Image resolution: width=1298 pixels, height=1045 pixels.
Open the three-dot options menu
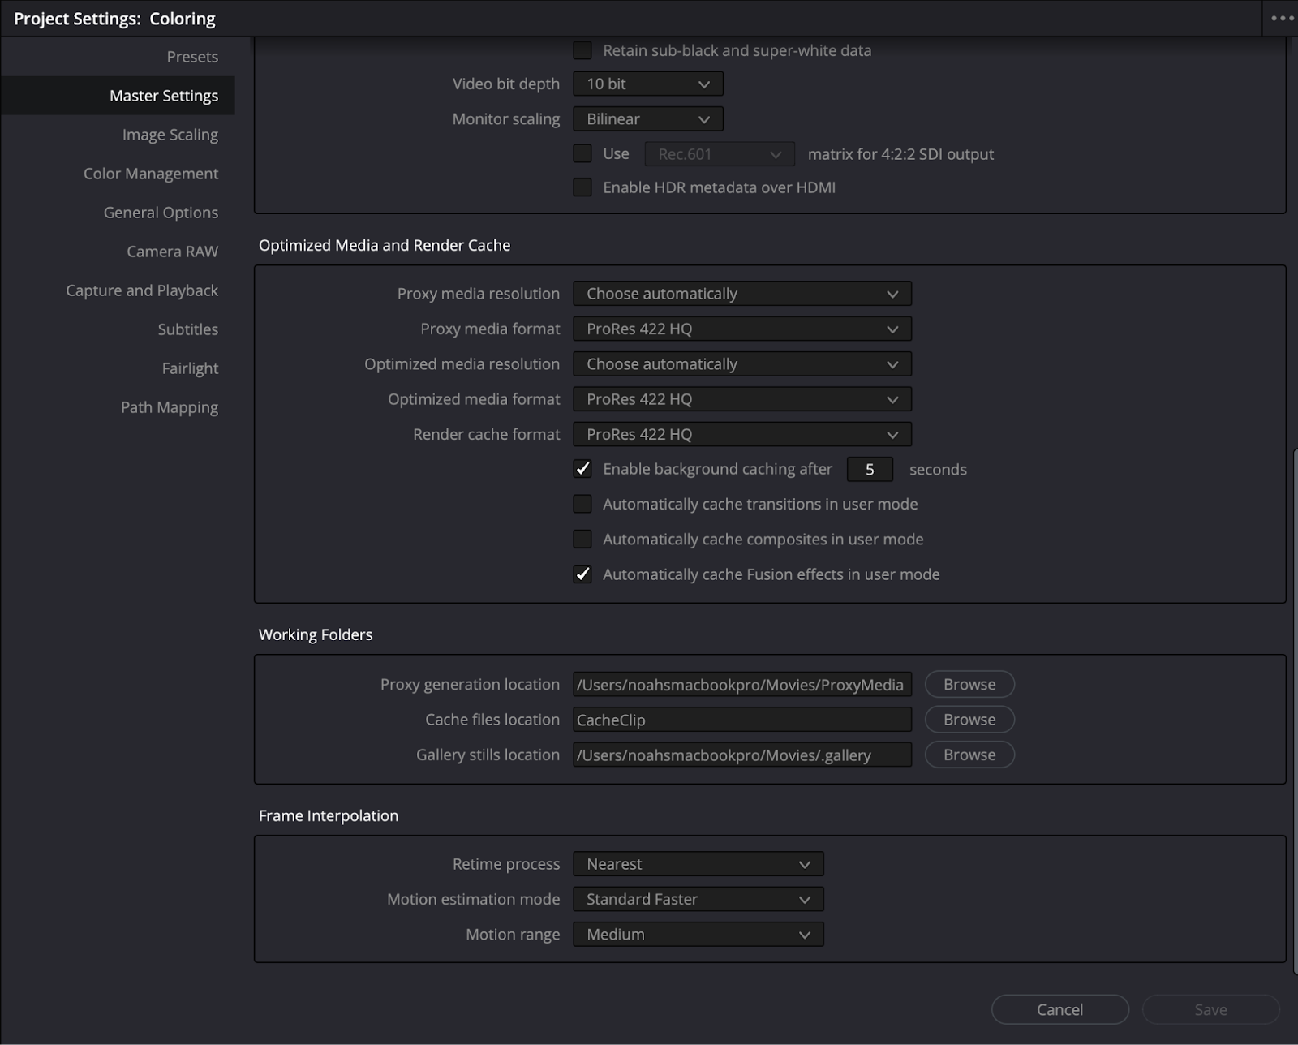[x=1282, y=18]
